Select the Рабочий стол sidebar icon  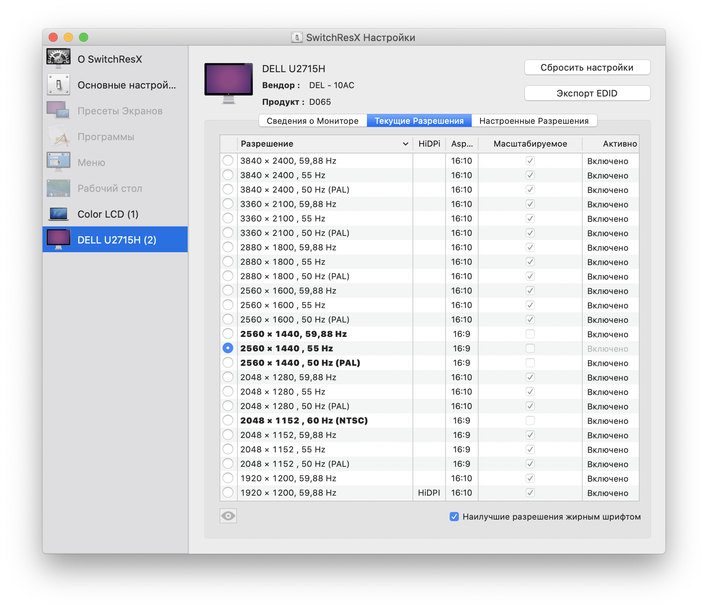coord(58,188)
